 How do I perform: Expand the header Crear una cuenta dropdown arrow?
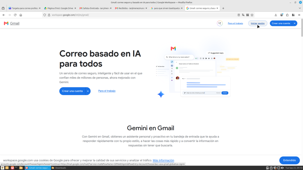coord(295,23)
